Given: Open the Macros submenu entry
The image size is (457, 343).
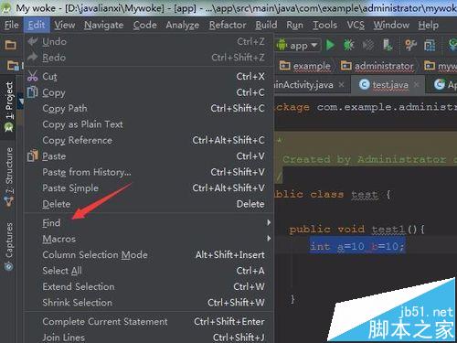Looking at the screenshot, I should pyautogui.click(x=149, y=239).
